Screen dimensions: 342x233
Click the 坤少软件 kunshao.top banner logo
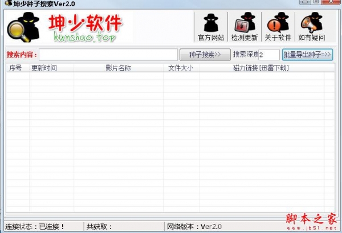click(85, 28)
